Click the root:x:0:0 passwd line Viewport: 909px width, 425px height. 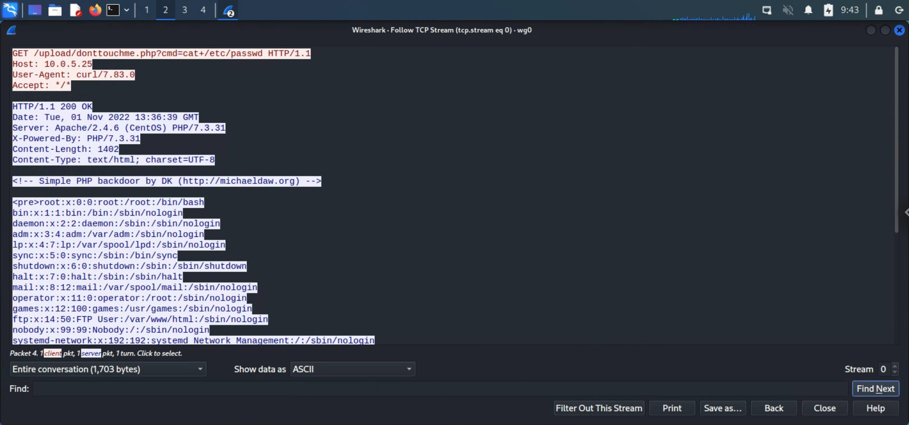coord(108,202)
